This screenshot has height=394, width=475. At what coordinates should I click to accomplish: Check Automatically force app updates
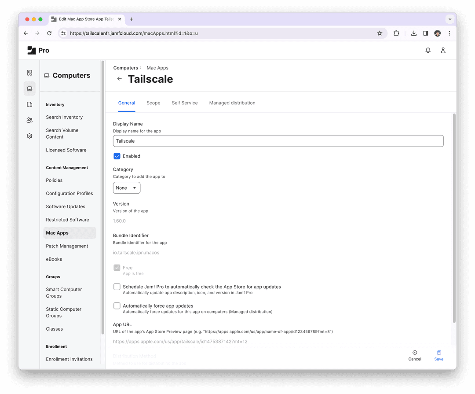[117, 306]
